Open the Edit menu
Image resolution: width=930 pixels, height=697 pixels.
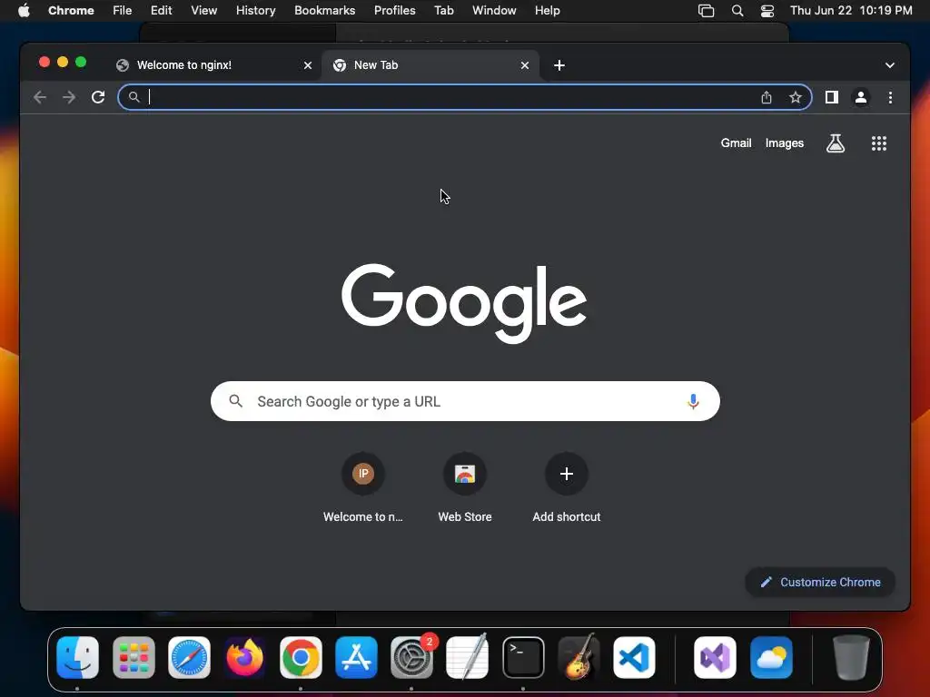(x=161, y=11)
